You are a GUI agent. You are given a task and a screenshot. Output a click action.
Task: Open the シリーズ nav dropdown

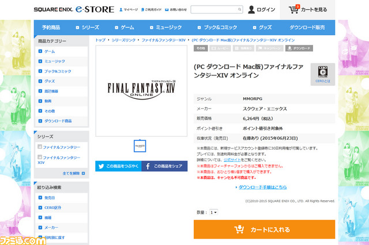click(87, 28)
